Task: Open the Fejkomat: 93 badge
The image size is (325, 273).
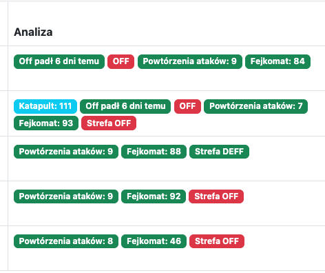Action: 46,123
